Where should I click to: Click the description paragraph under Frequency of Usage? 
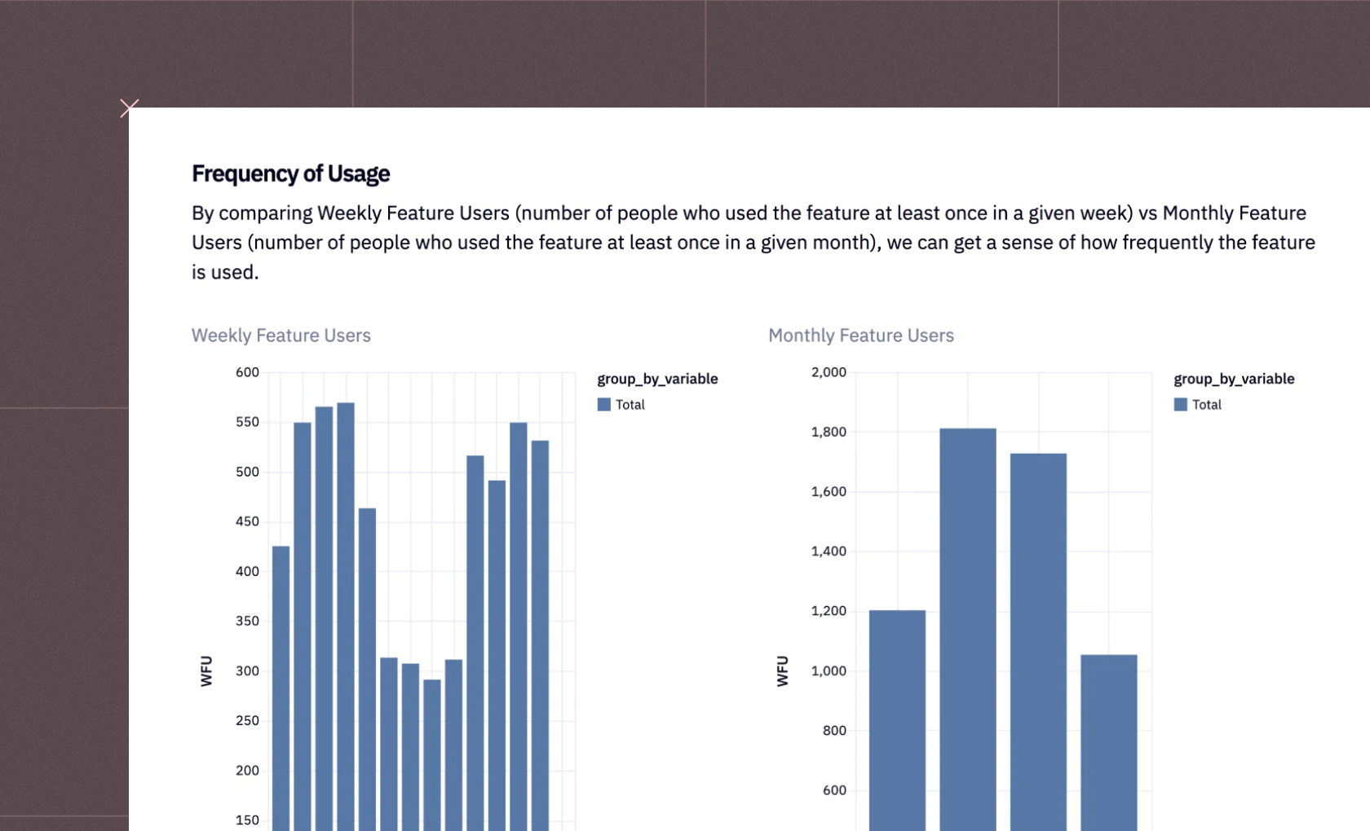tap(750, 242)
